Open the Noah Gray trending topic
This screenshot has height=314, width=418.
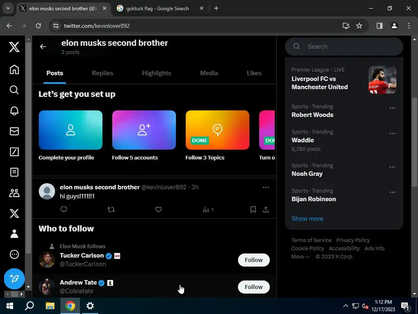(307, 174)
